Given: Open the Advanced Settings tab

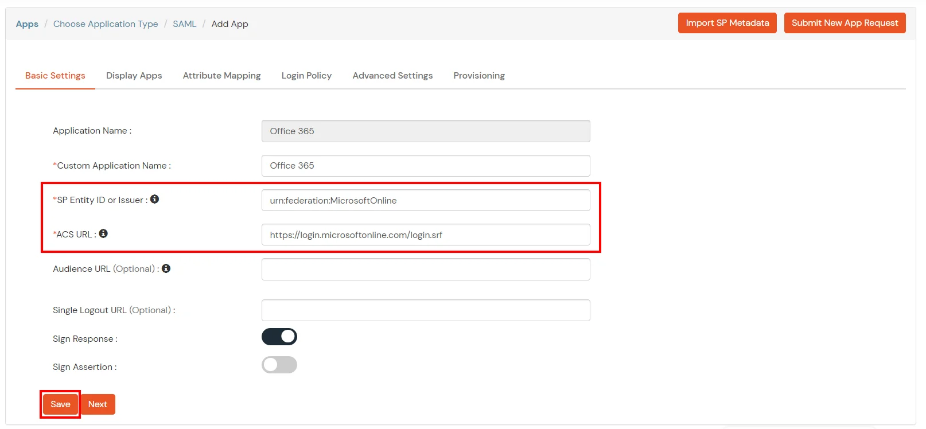Looking at the screenshot, I should [392, 76].
